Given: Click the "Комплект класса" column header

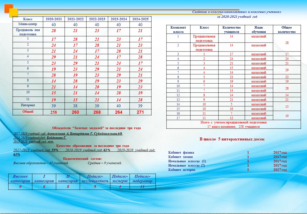Looking at the screenshot, I should coord(178,30).
